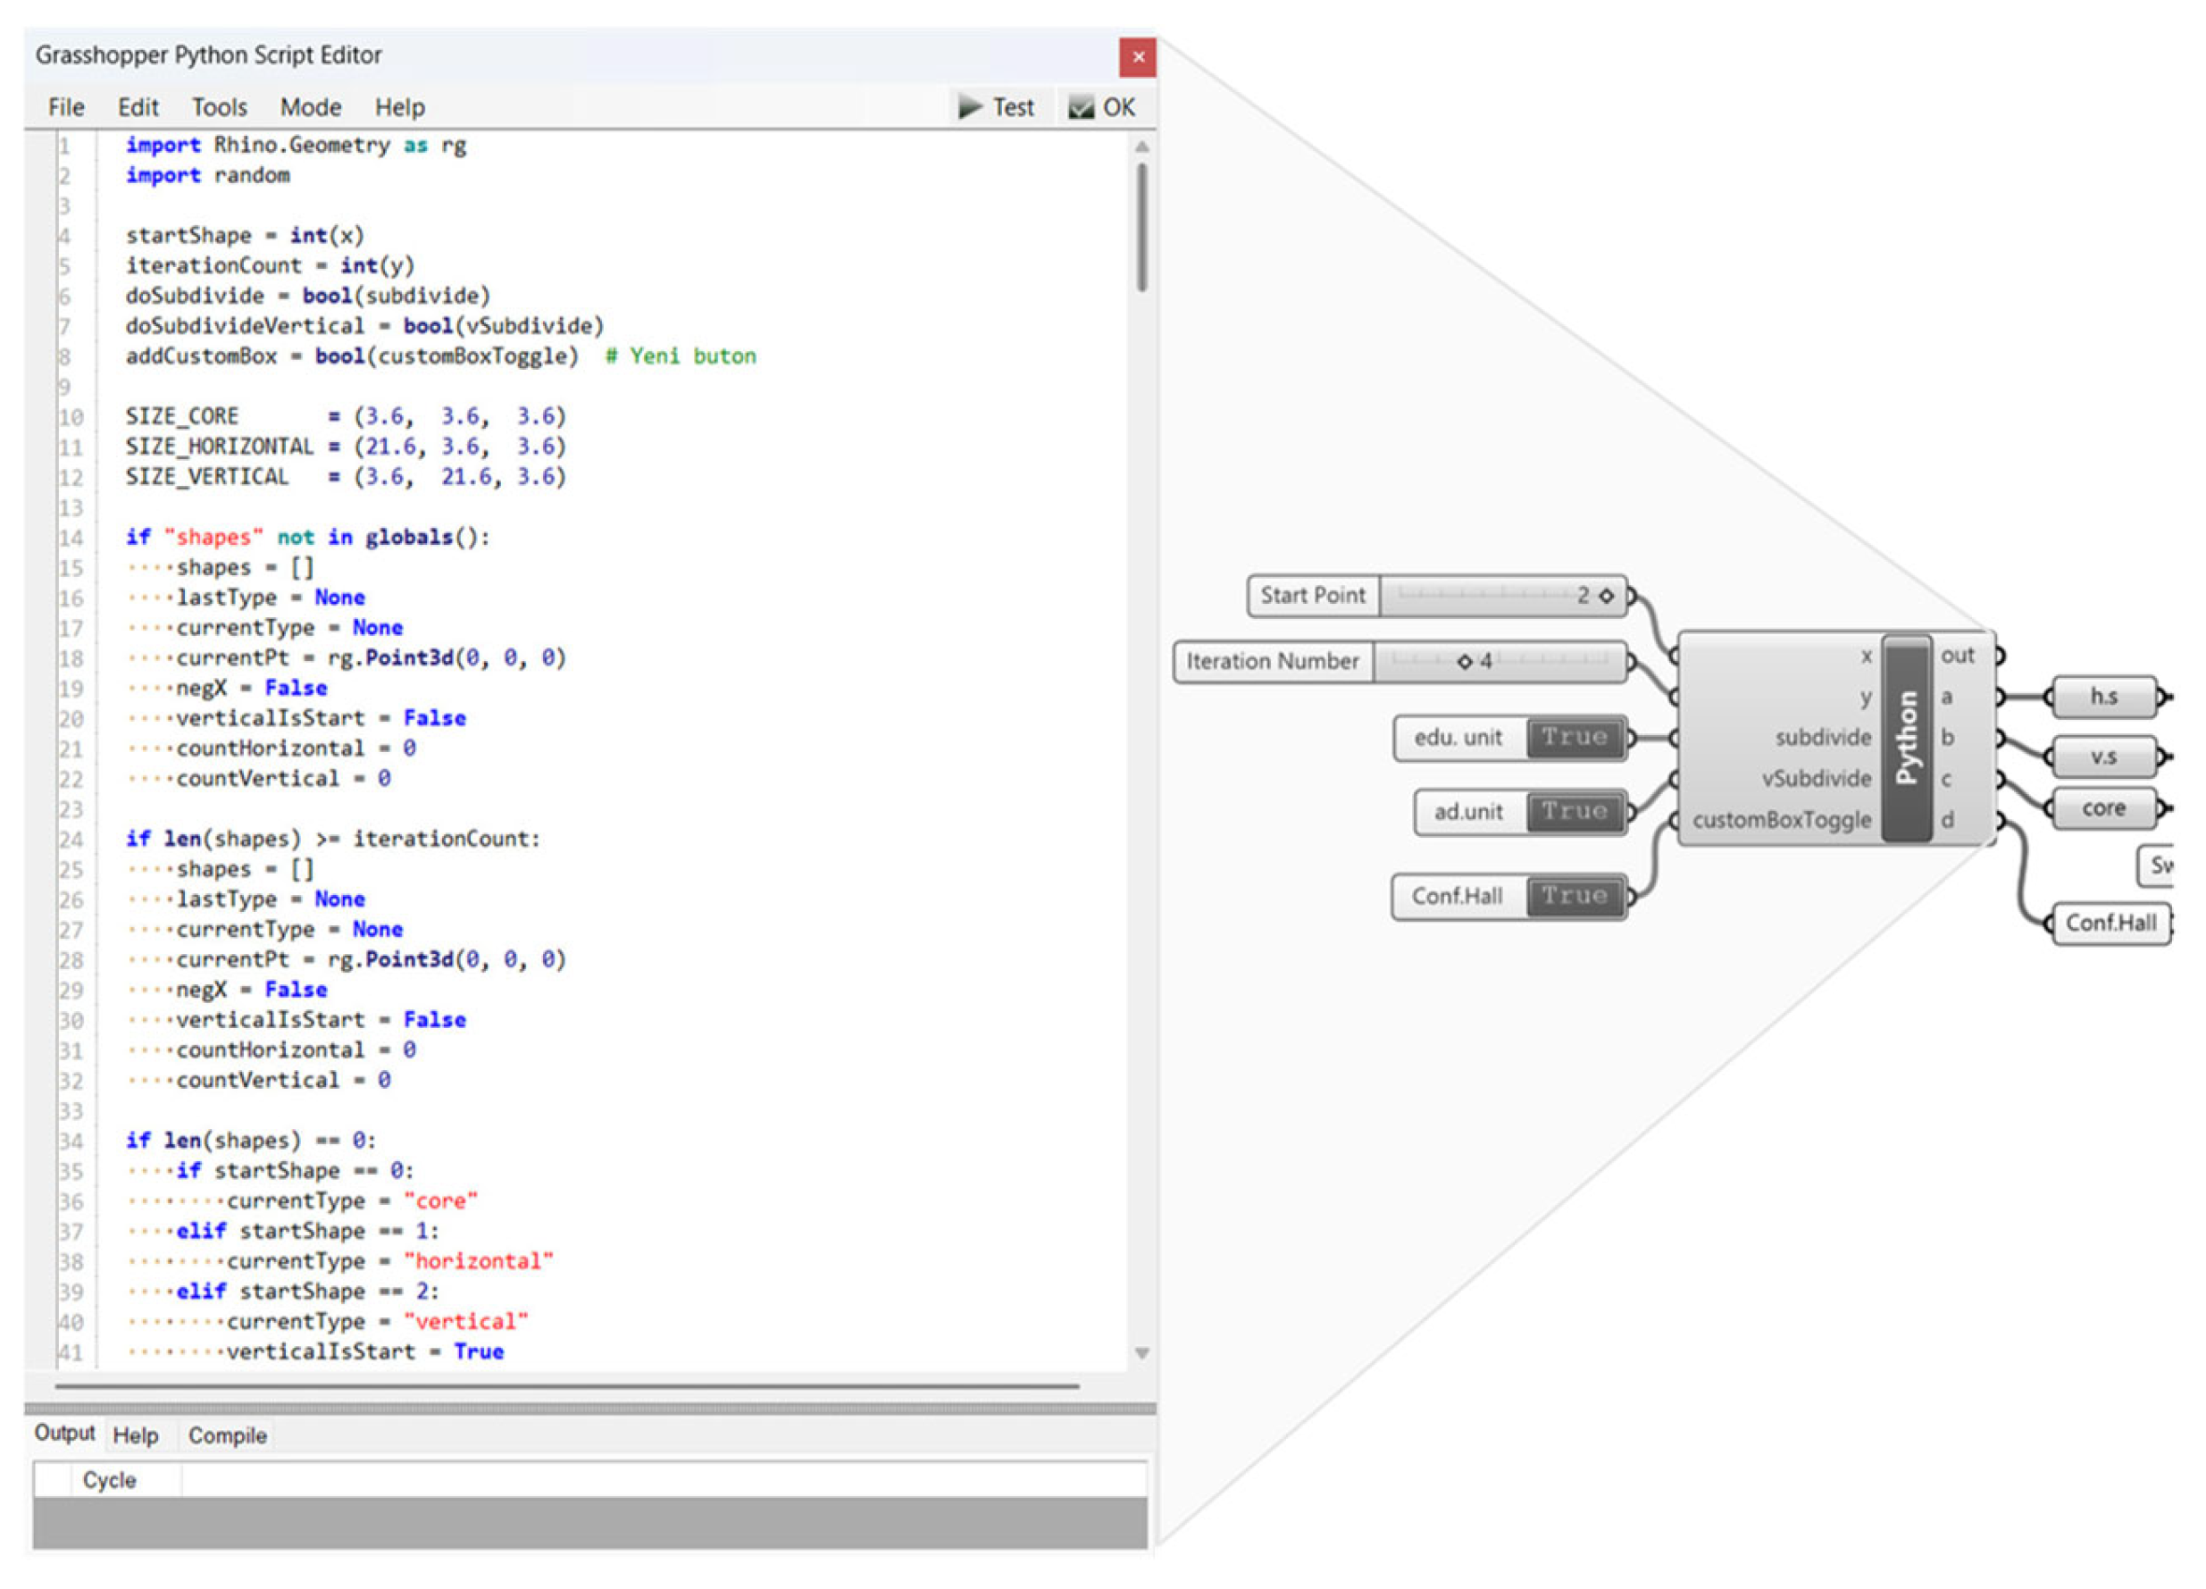Viewport: 2206px width, 1589px height.
Task: Click the customBoxToggle input parameter
Action: click(1781, 821)
